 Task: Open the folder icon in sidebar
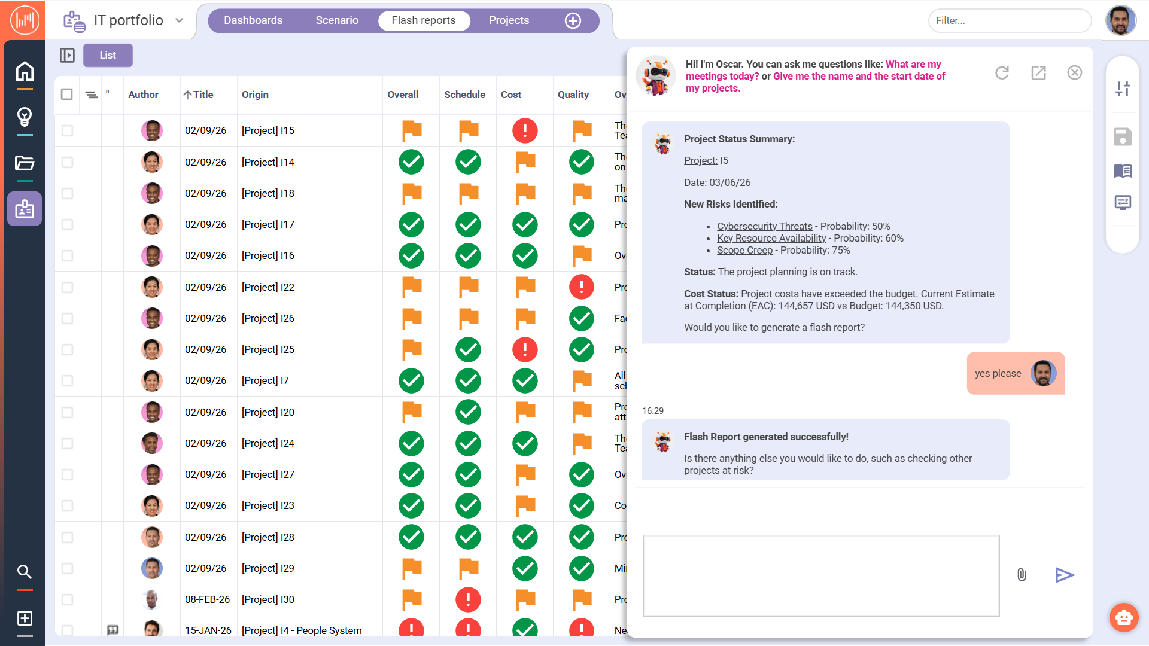pyautogui.click(x=25, y=163)
